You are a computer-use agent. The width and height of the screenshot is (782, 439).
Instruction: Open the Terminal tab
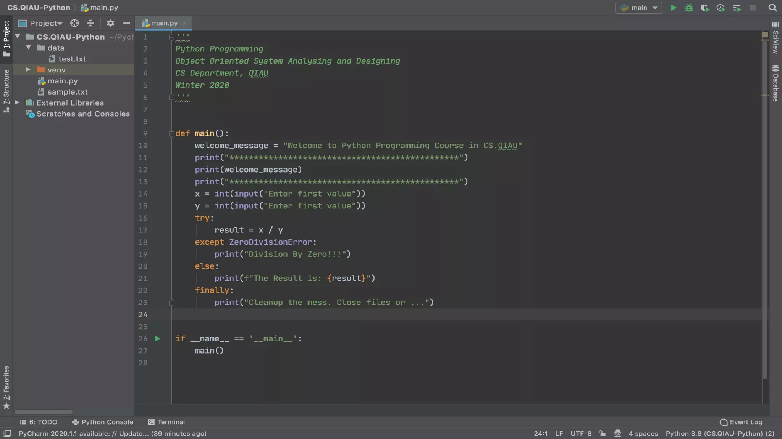click(166, 422)
